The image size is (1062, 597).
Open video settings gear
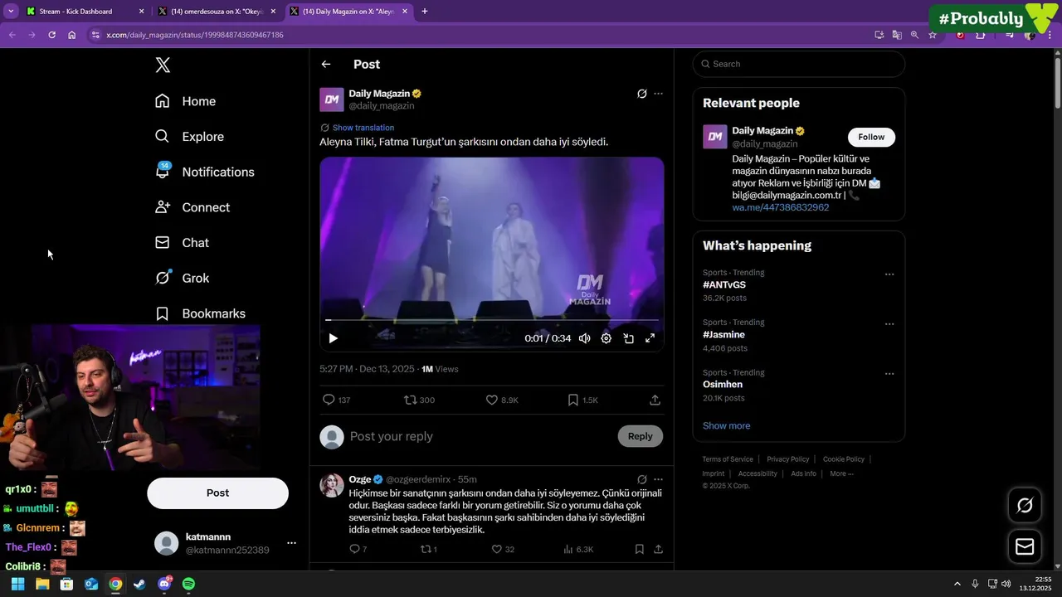[x=606, y=338]
